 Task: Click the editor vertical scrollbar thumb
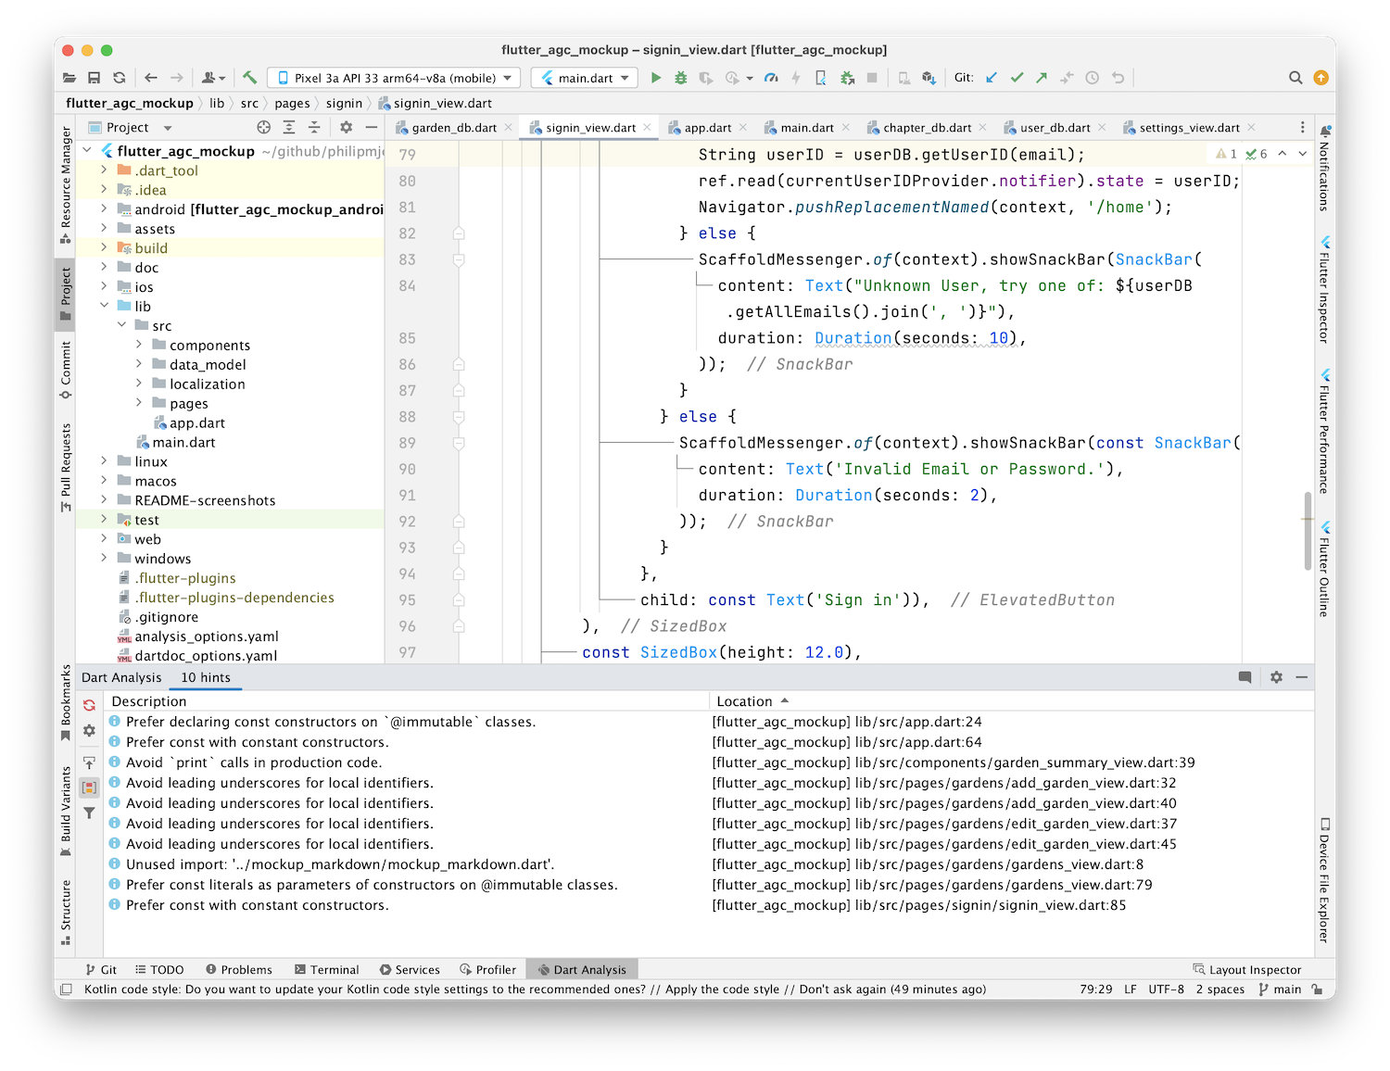click(x=1308, y=530)
